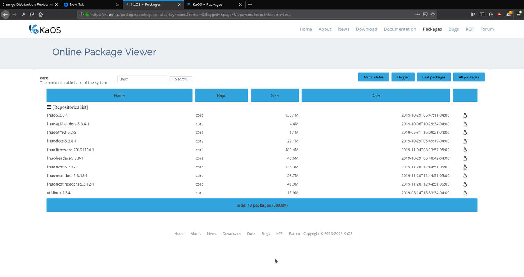Screen dimensions: 524x277
Task: Click the Last packages button
Action: (x=434, y=77)
